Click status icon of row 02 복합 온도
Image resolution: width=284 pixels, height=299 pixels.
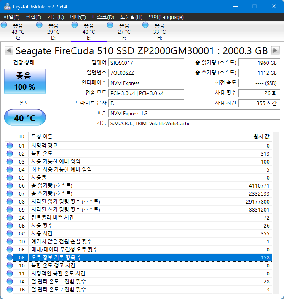(10, 153)
